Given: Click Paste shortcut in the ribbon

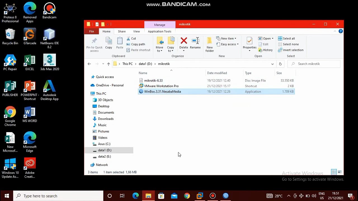Looking at the screenshot, I should pos(138,50).
